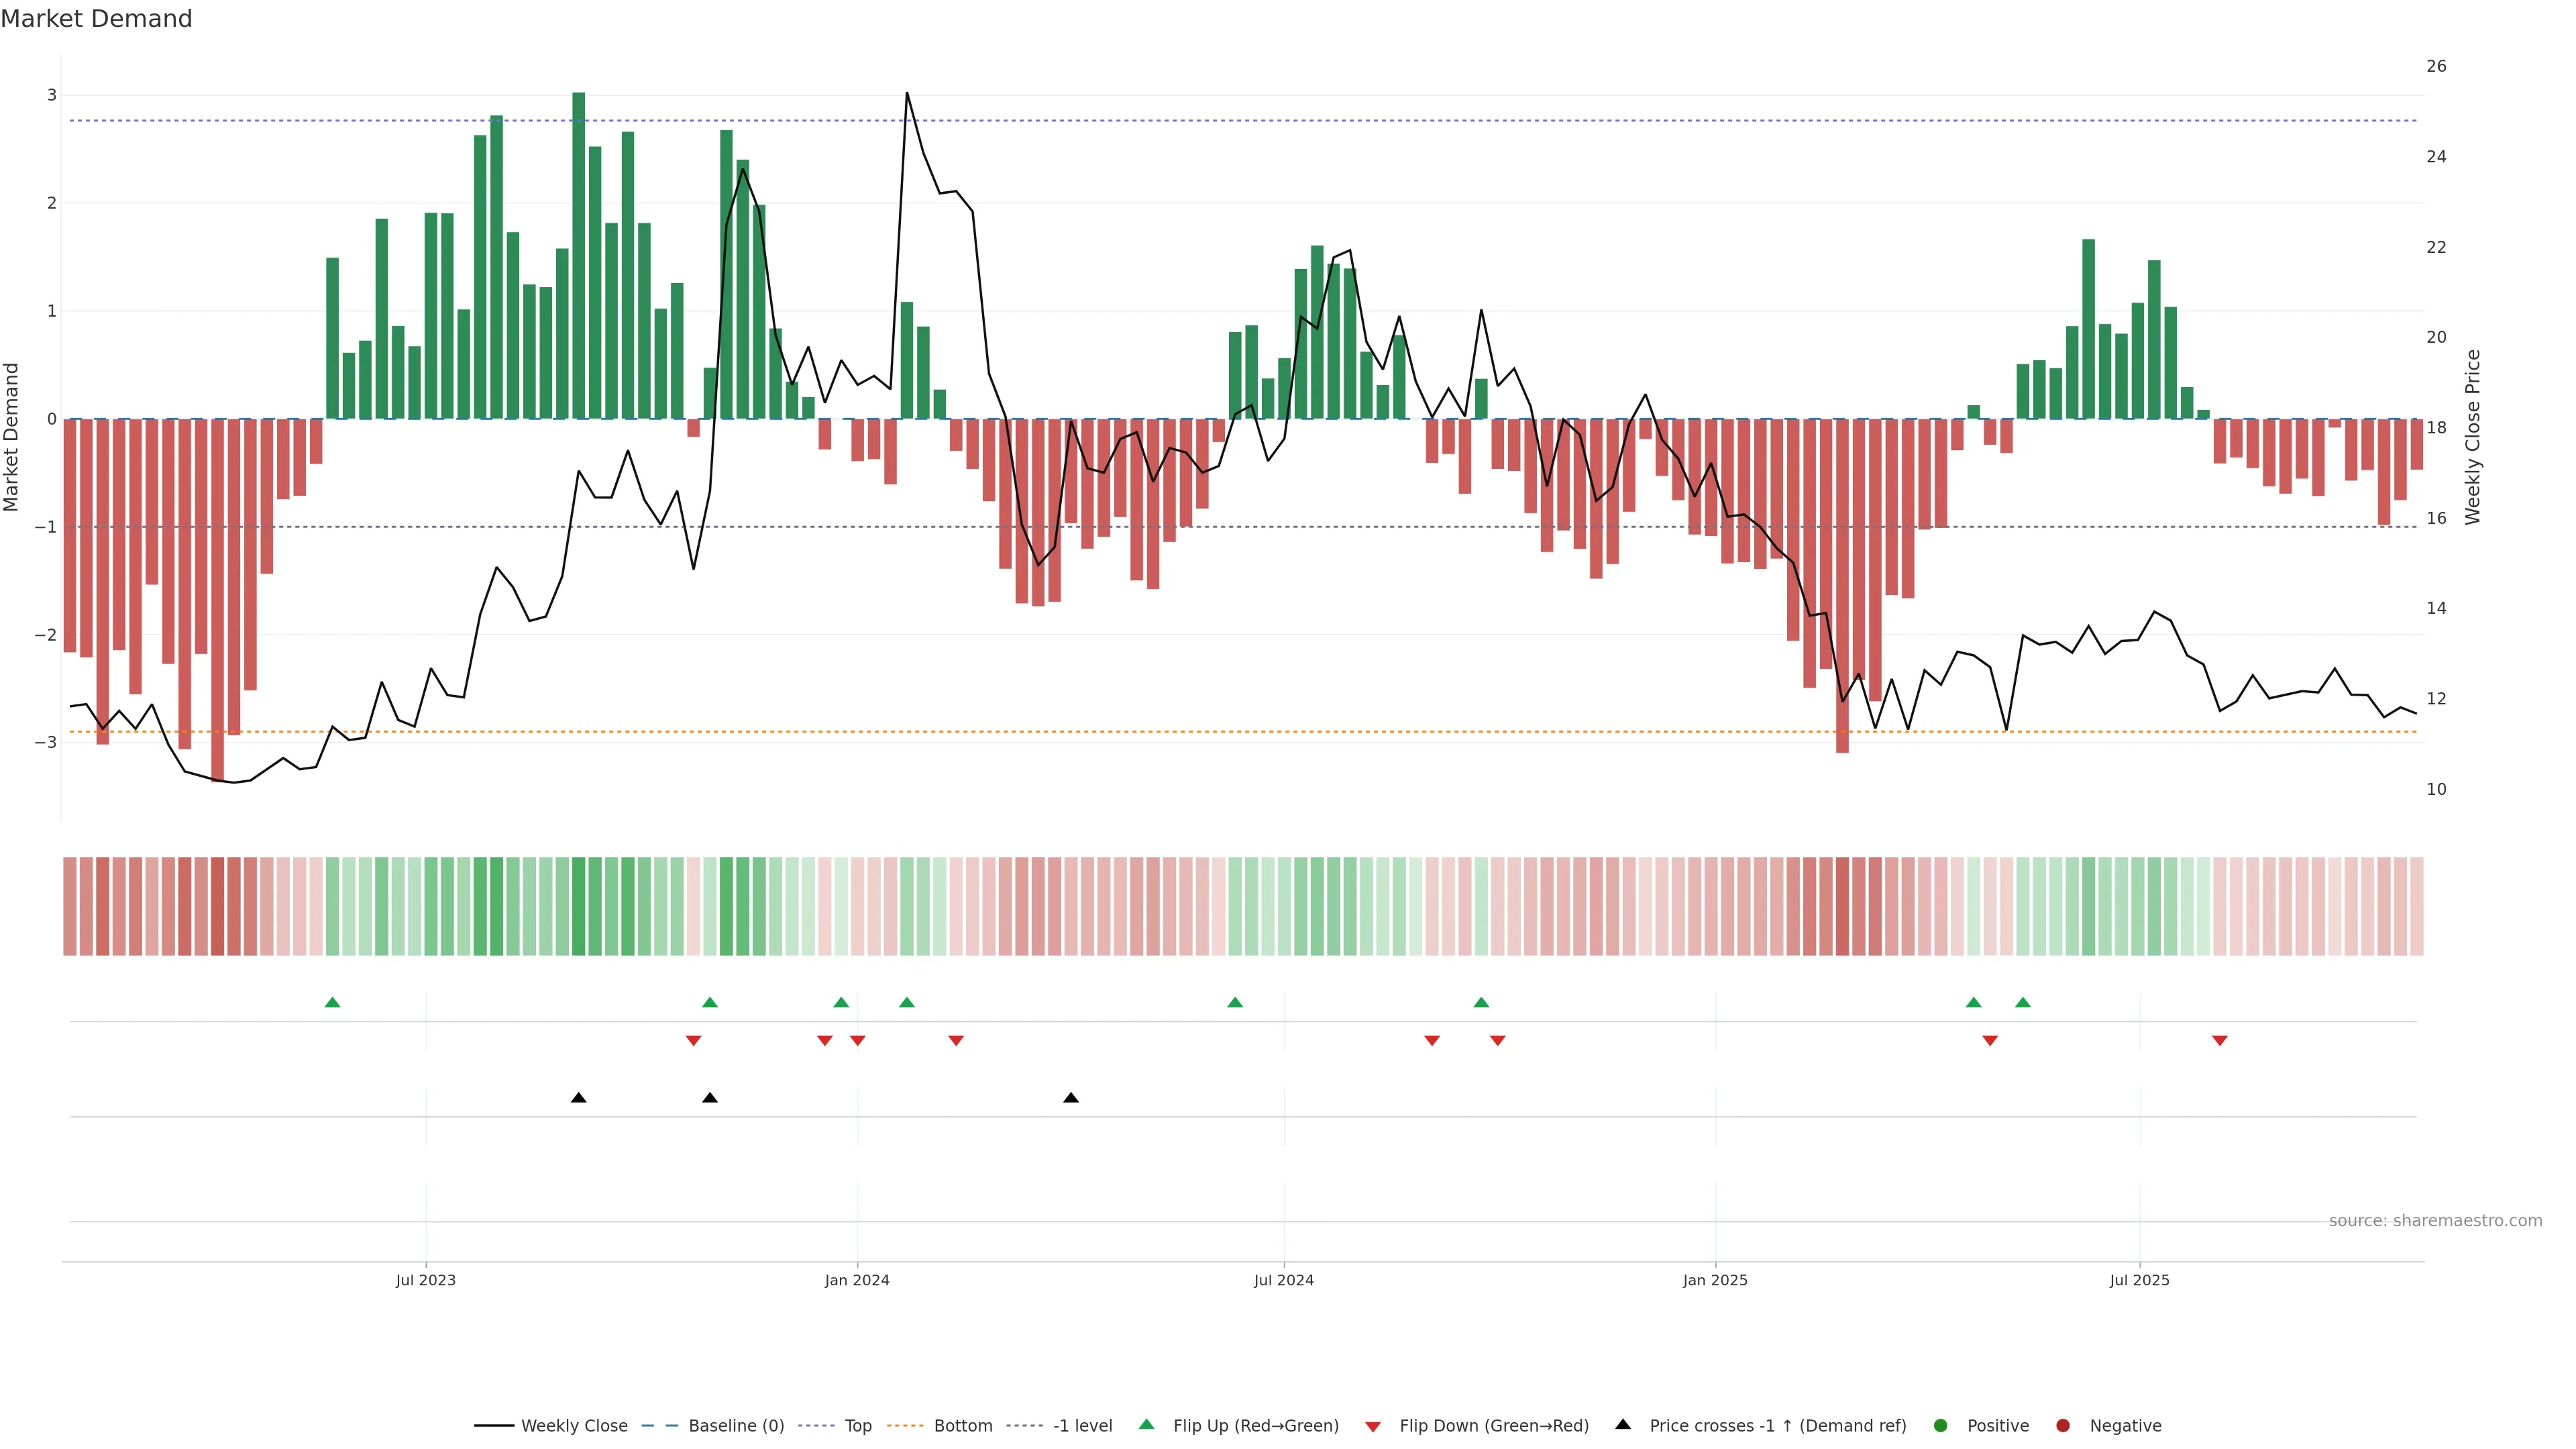
Task: Click the last red Flip Down triangle marker
Action: (x=2220, y=1041)
